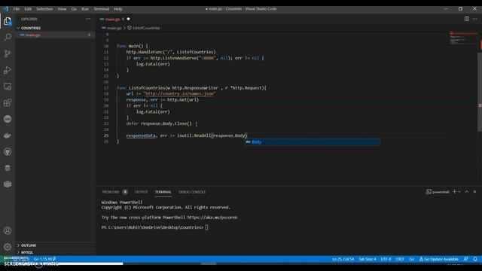This screenshot has width=482, height=271.
Task: Open the Explorer view in activity bar
Action: [8, 21]
